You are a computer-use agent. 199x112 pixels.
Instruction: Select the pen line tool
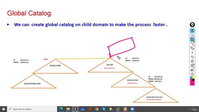(x=192, y=44)
